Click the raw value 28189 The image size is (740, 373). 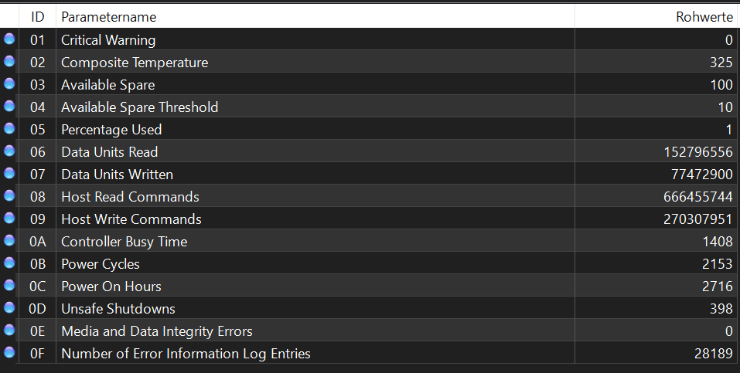[x=713, y=353]
